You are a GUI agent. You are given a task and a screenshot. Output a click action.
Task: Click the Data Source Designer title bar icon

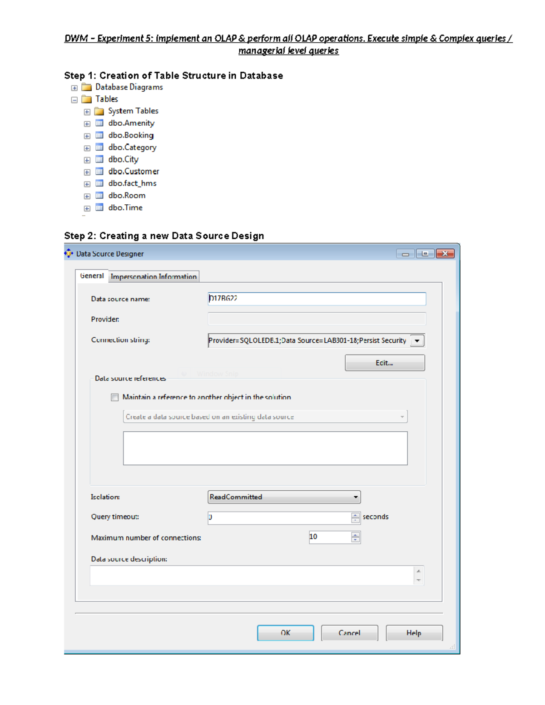[x=69, y=253]
